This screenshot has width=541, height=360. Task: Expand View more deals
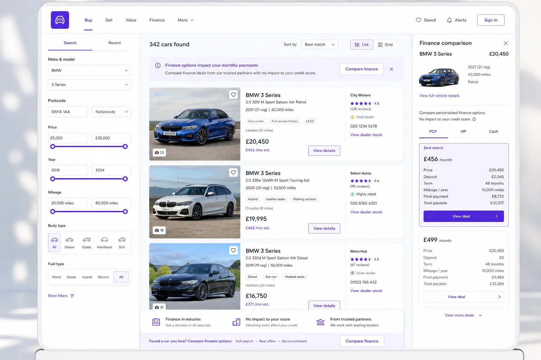[463, 315]
